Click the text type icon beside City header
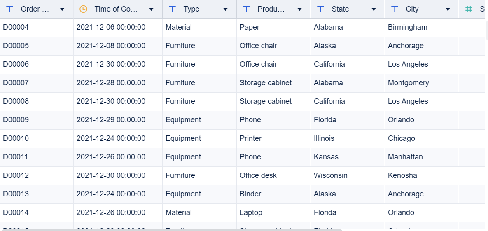The height and width of the screenshot is (231, 488). click(x=395, y=9)
